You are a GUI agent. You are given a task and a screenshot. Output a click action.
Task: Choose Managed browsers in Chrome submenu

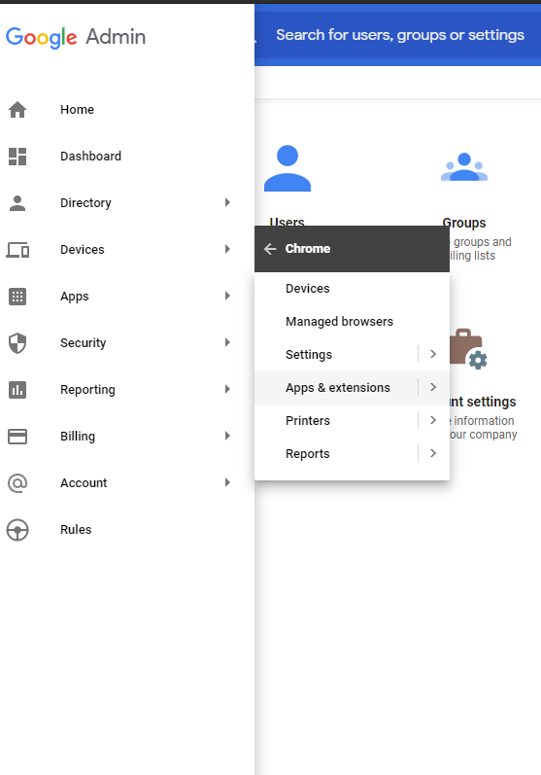click(x=352, y=321)
